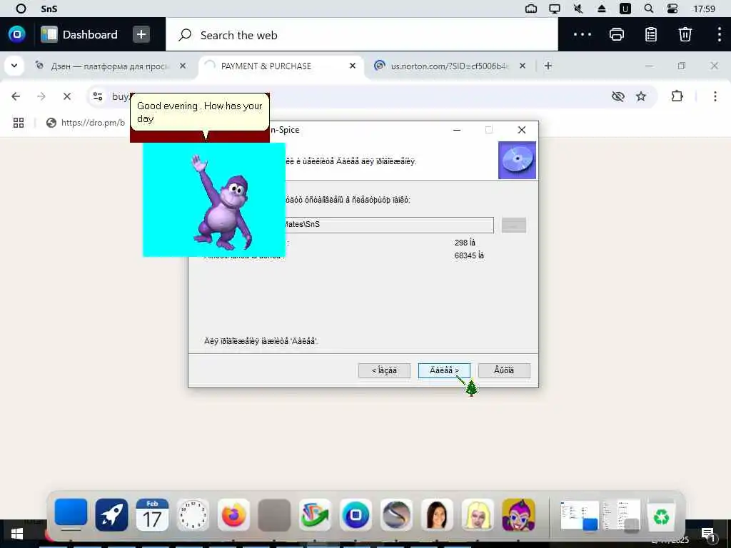Open the rocket launcher icon in dock
This screenshot has height=548, width=731.
point(111,515)
